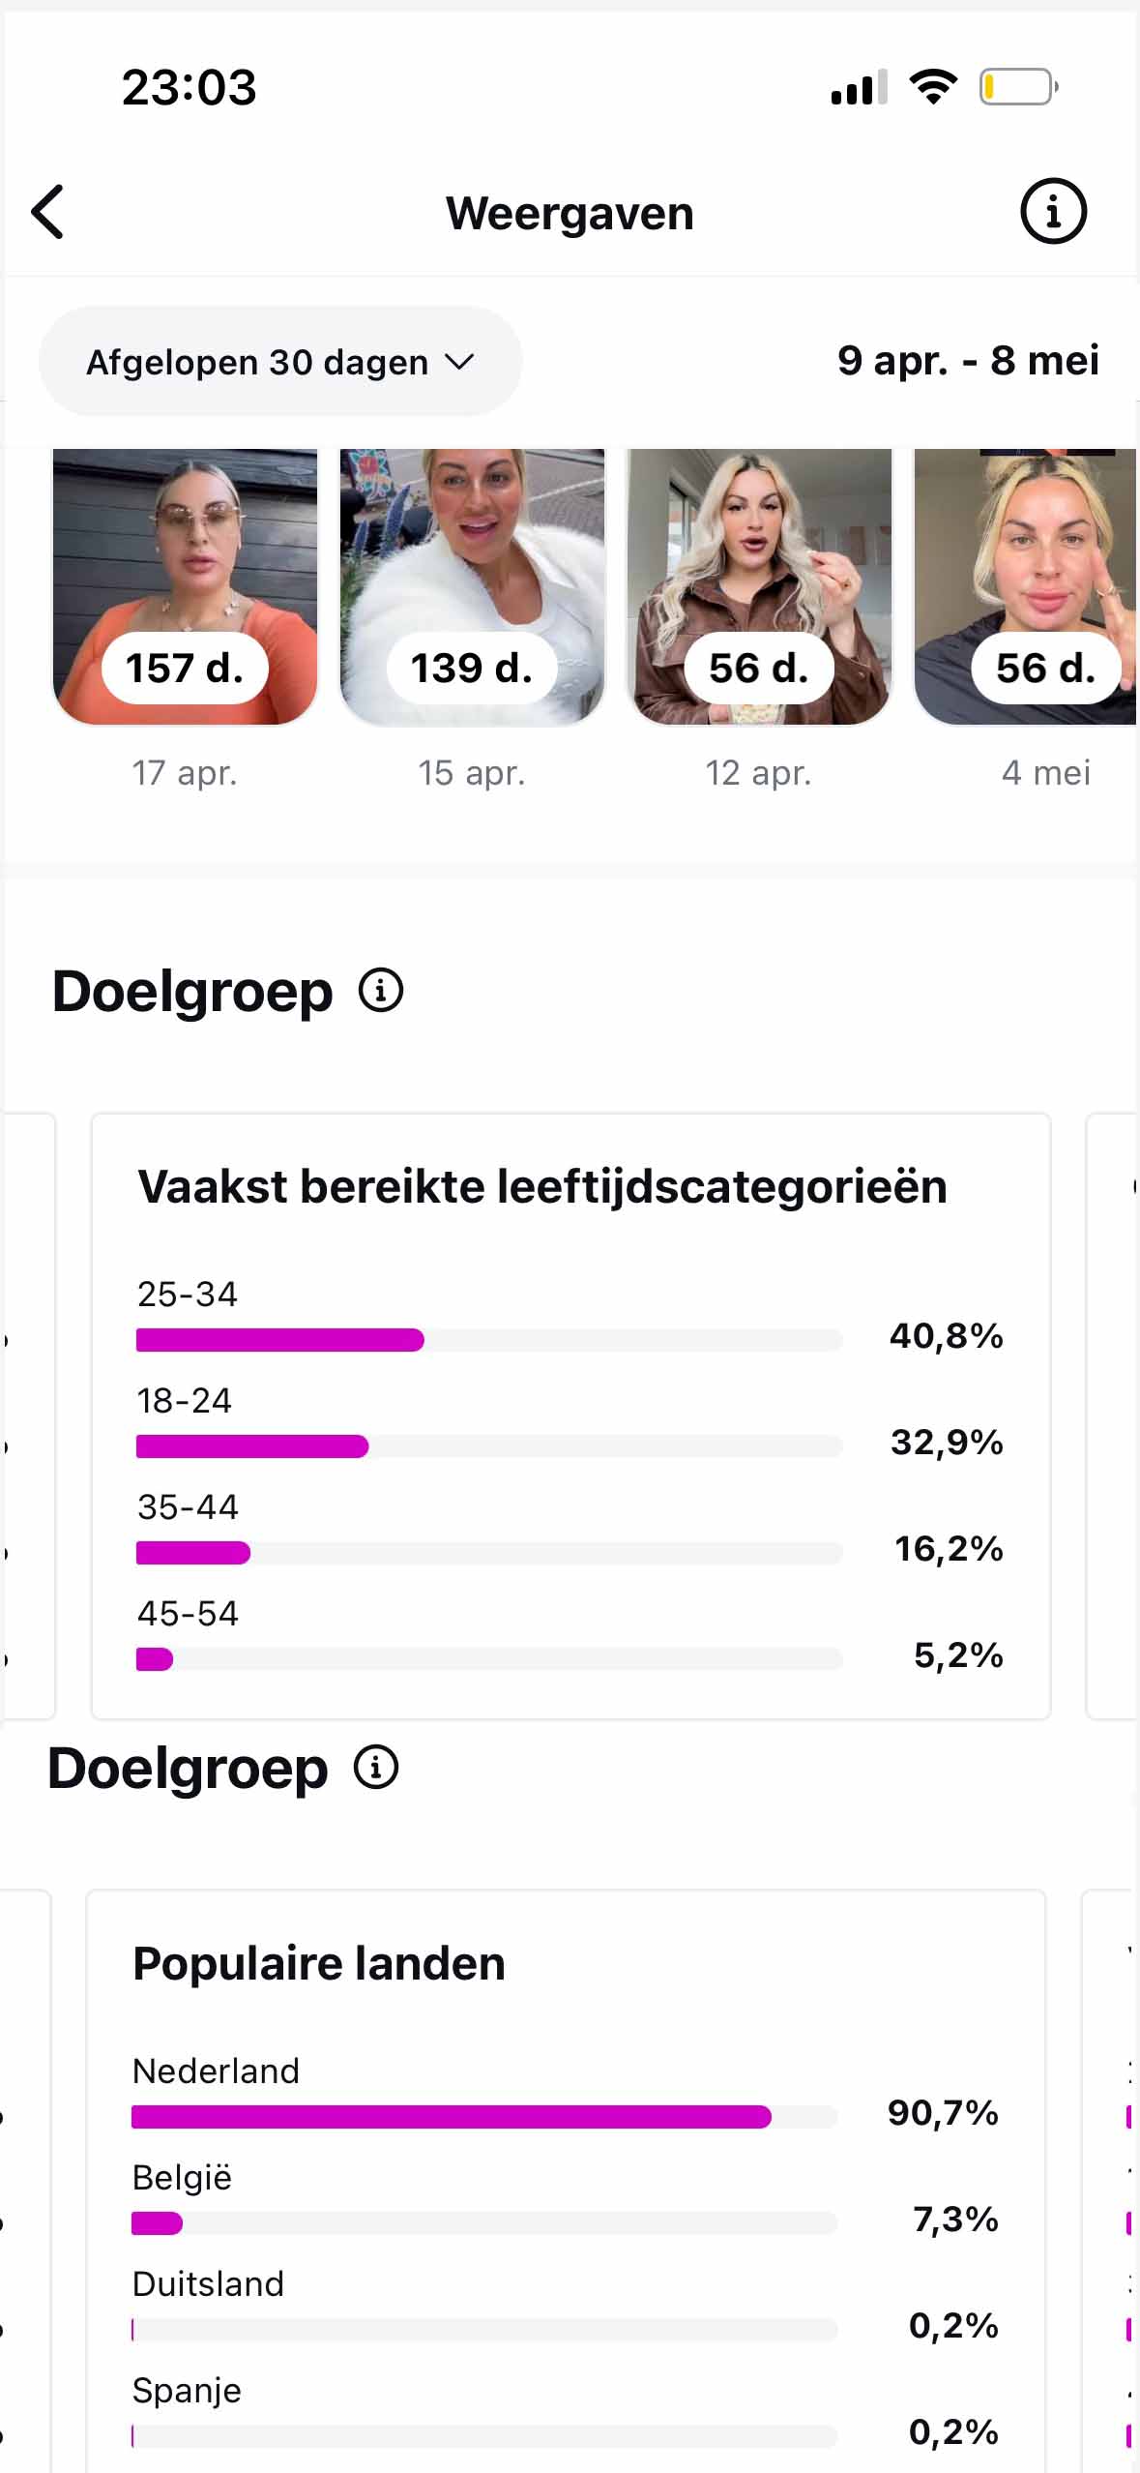Open the Afgelopen 30 dagen dropdown
Viewport: 1140px width, 2473px height.
280,362
